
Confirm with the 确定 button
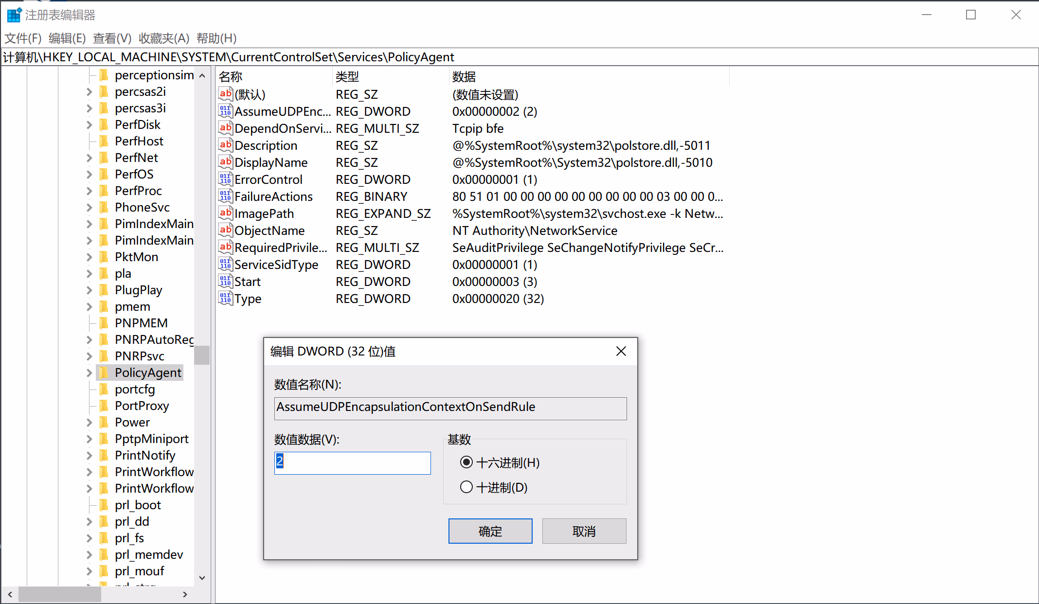pyautogui.click(x=490, y=531)
